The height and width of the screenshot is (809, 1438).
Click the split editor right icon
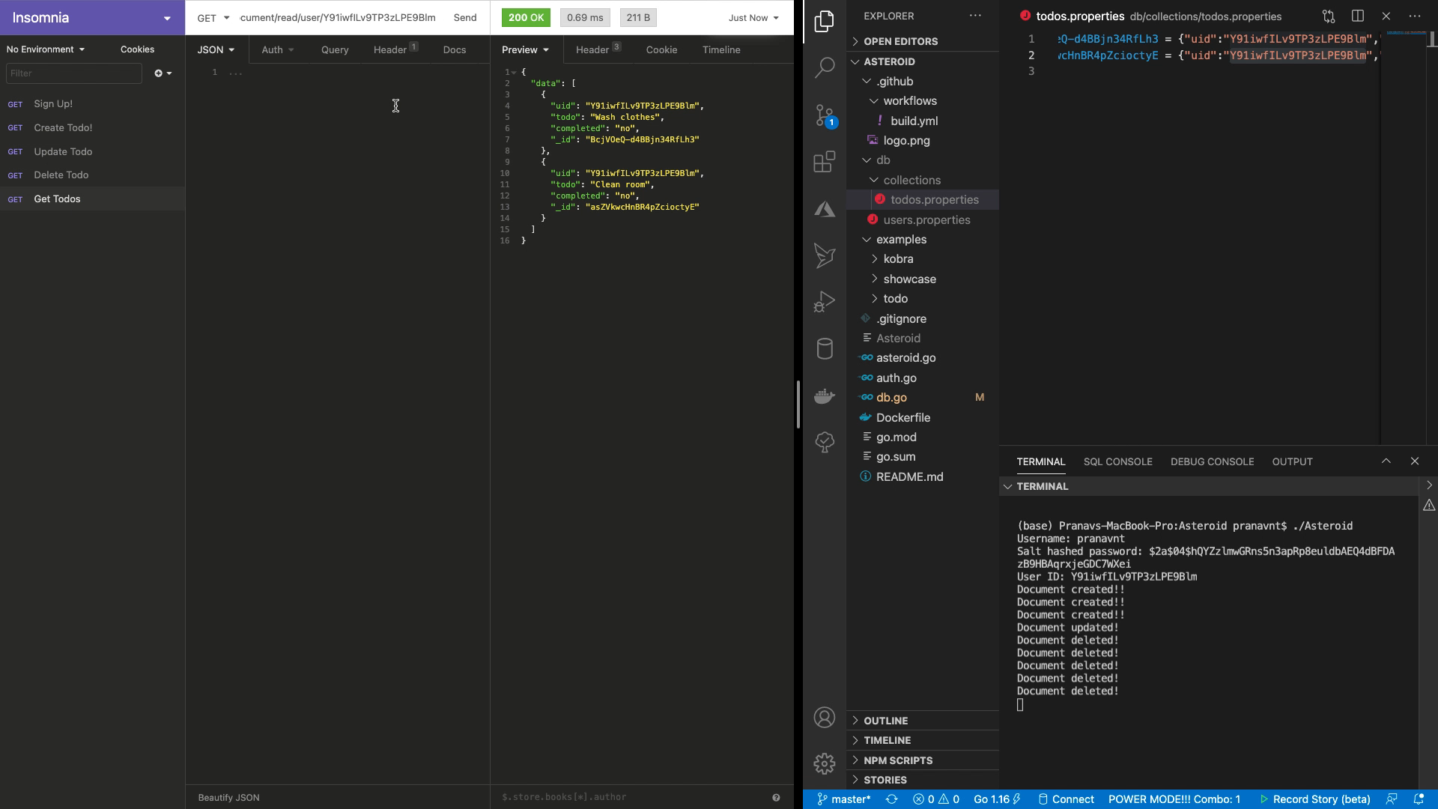click(1357, 16)
